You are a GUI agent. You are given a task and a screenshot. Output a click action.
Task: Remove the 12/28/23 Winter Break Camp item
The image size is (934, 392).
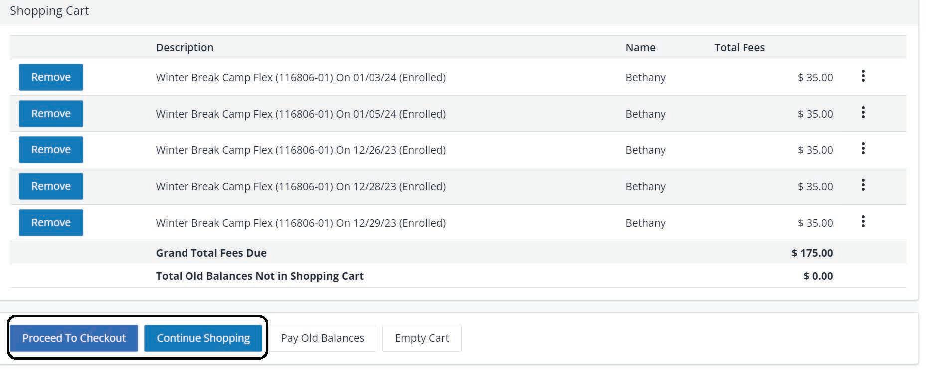(51, 186)
